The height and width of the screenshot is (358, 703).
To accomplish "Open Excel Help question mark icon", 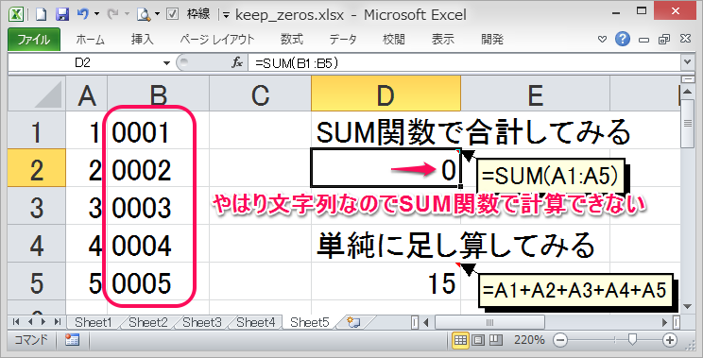I will coord(623,40).
